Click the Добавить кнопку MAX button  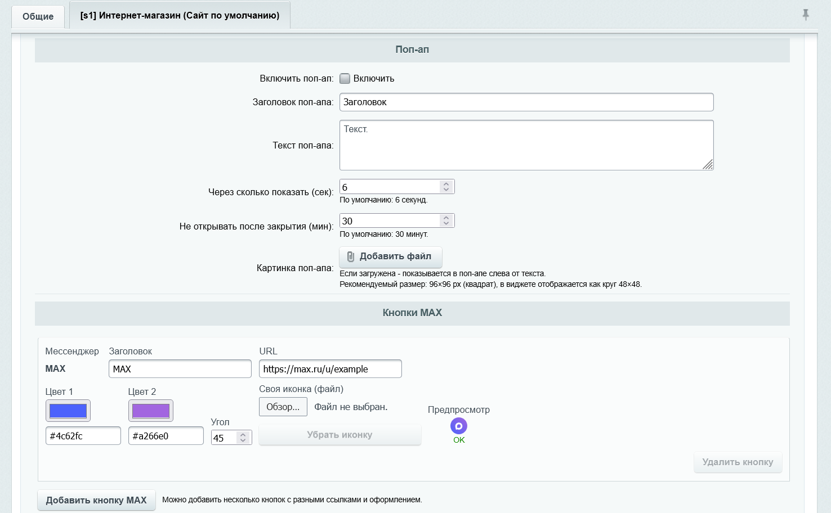point(96,500)
